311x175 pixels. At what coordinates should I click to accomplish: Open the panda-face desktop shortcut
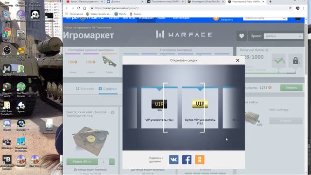[35, 16]
